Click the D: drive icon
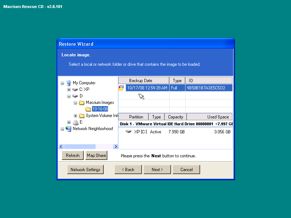Image resolution: width=291 pixels, height=218 pixels. 75,96
